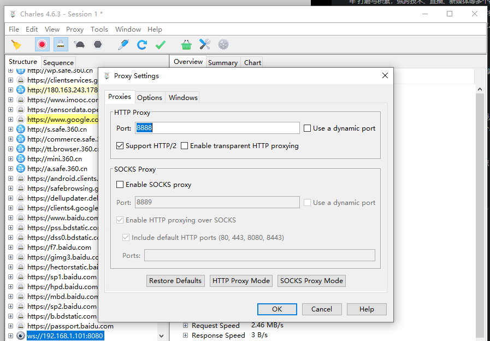The width and height of the screenshot is (490, 341).
Task: Open the File menu
Action: coord(14,30)
